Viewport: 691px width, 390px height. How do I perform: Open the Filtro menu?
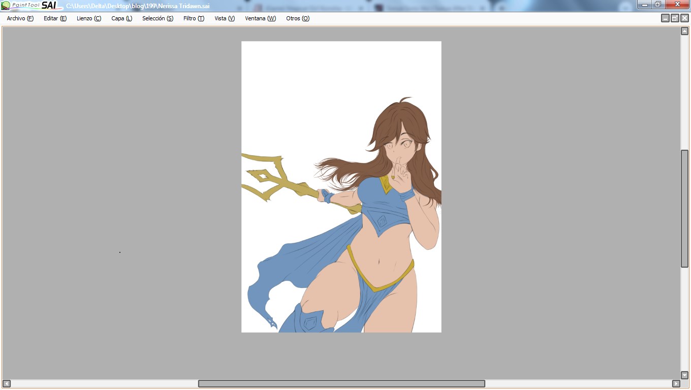point(194,18)
